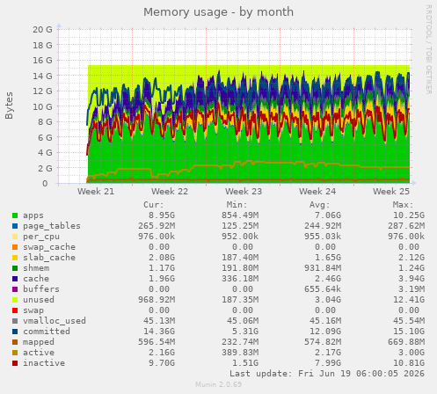Click the '2 G' y-axis tick label

tap(45, 168)
